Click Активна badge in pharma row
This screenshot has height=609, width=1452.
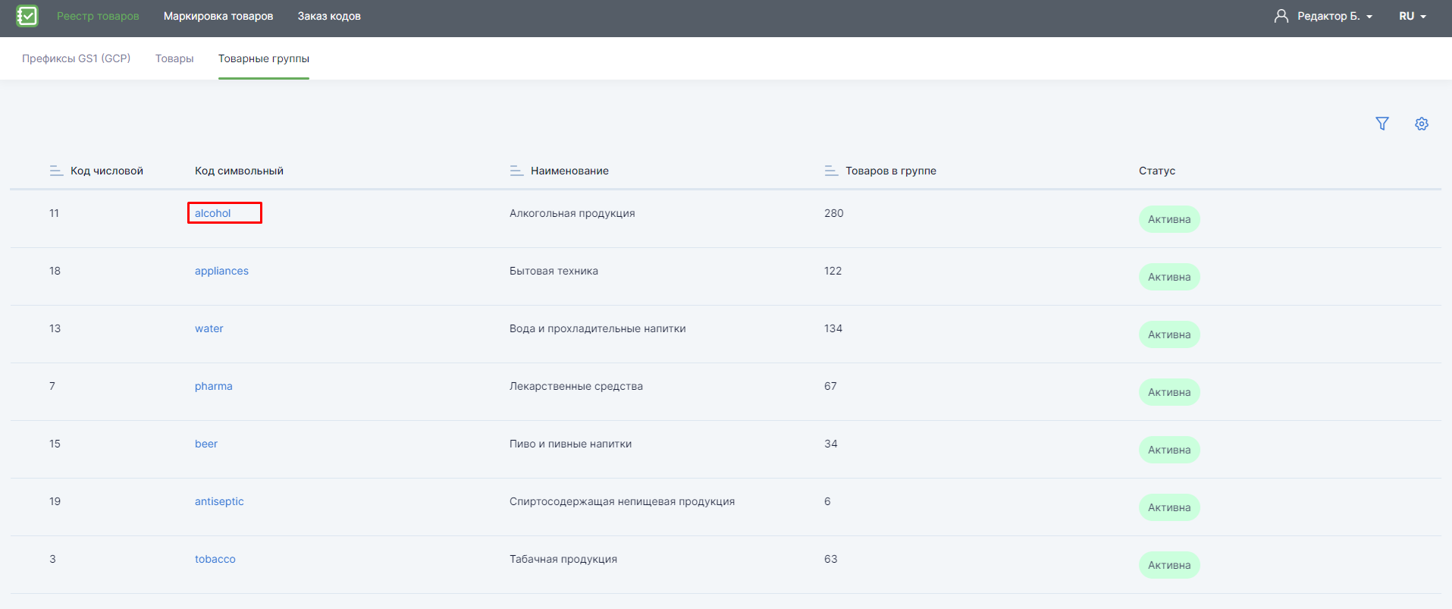1169,392
